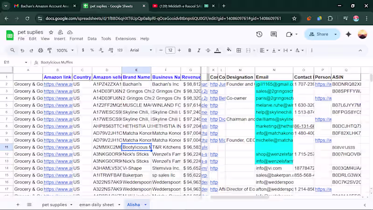Open the comments icon

274,34
